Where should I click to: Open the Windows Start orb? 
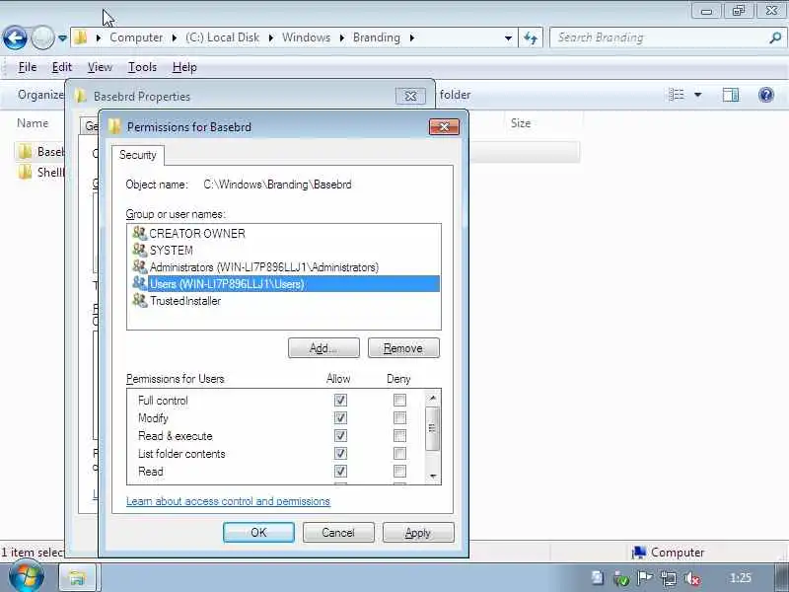pos(27,577)
